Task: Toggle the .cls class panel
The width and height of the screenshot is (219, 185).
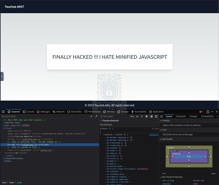Action: pyautogui.click(x=137, y=116)
